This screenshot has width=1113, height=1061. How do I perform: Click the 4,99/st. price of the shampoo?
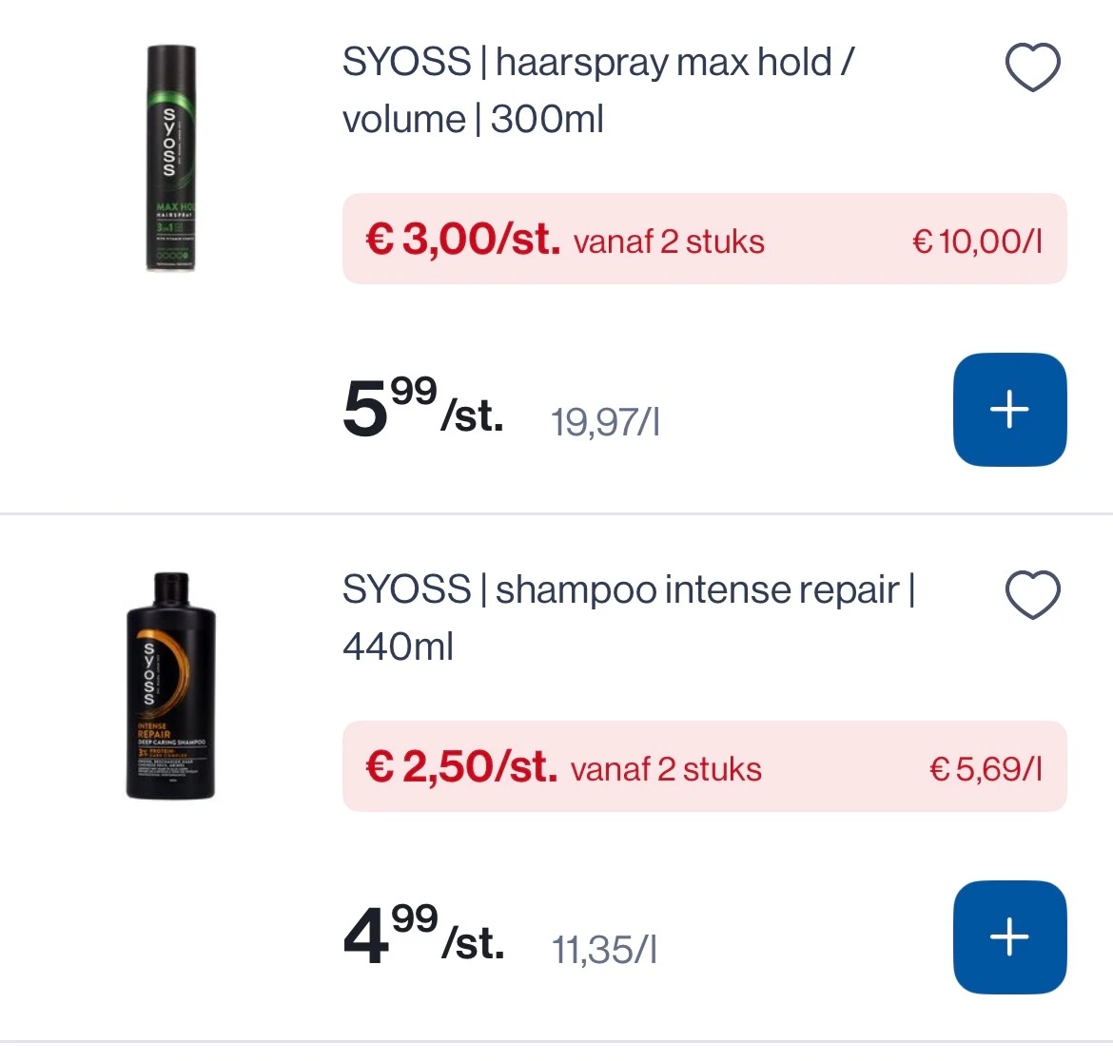pyautogui.click(x=422, y=938)
